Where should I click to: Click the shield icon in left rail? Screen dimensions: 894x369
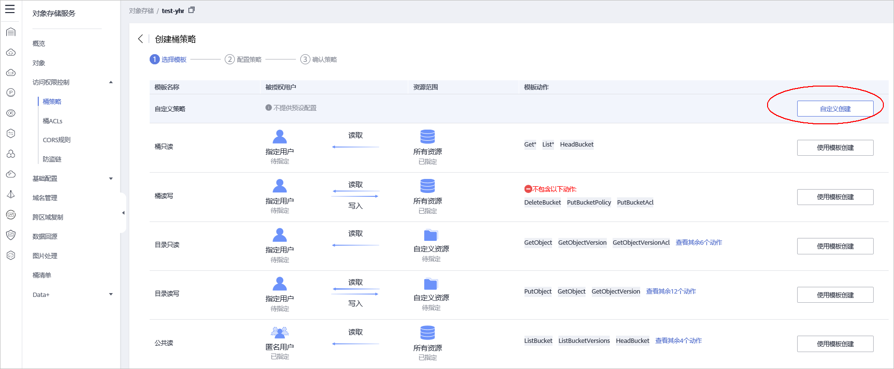pos(11,235)
